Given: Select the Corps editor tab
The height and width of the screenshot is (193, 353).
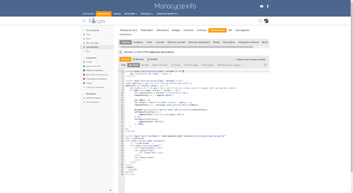Looking at the screenshot, I should [176, 65].
